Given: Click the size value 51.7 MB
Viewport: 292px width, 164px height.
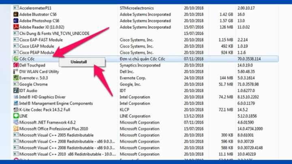Looking at the screenshot, I should click(x=226, y=84).
